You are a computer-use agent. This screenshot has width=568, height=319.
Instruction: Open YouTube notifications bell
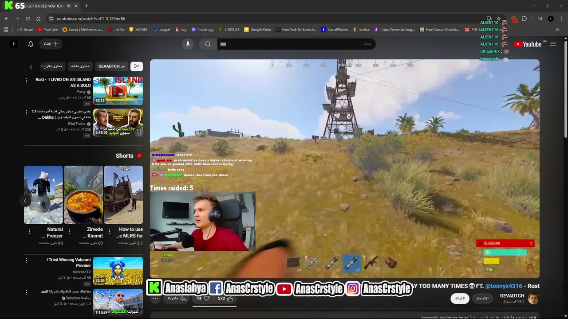tap(31, 44)
